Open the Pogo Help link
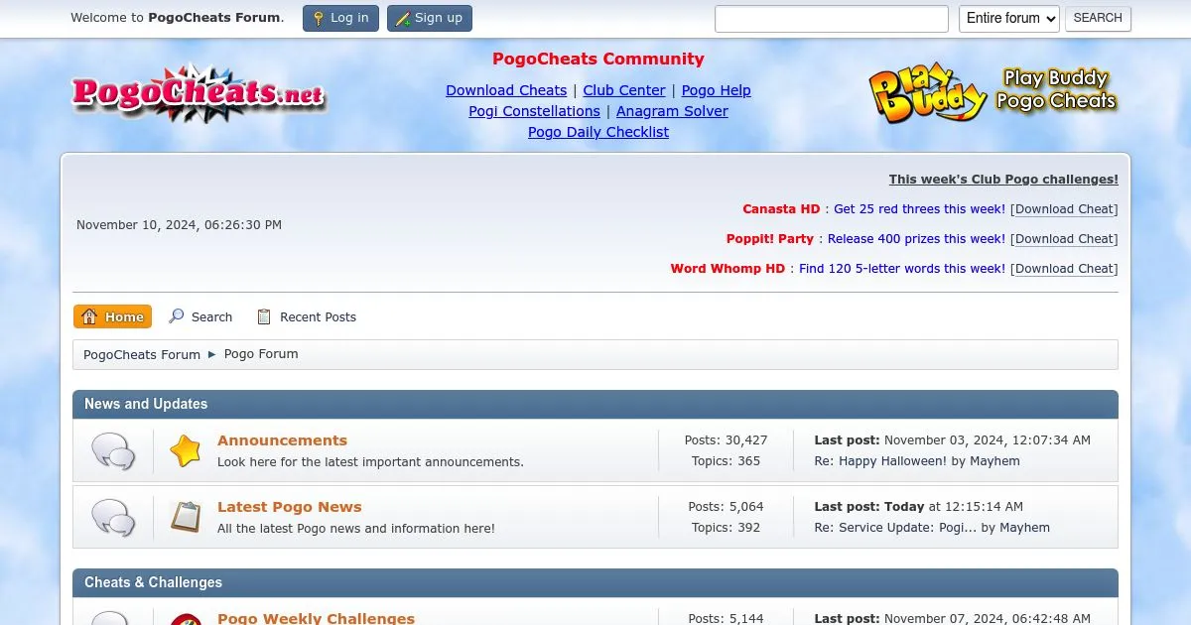This screenshot has width=1191, height=625. [x=717, y=90]
